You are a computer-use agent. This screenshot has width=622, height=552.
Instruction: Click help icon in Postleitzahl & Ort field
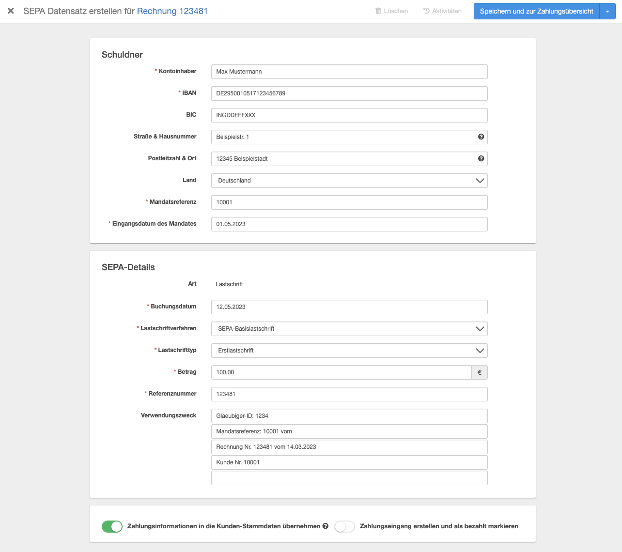tap(481, 159)
